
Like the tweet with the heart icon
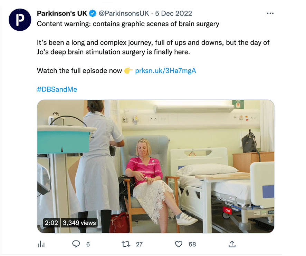[x=179, y=244]
